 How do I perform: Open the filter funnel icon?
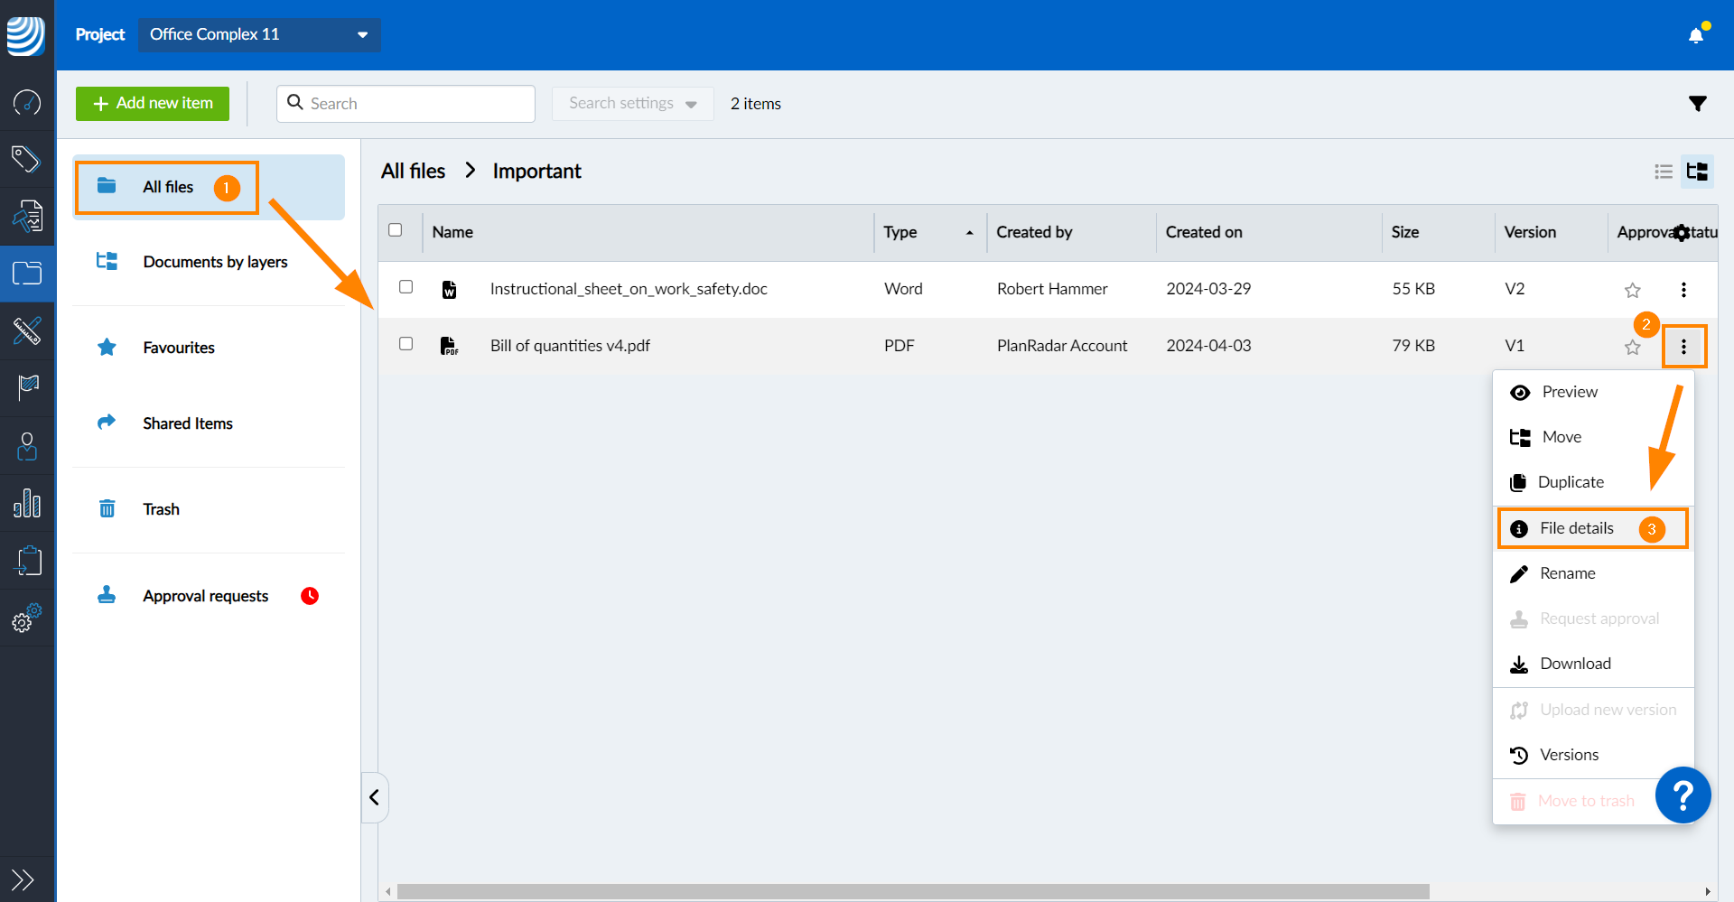coord(1698,104)
